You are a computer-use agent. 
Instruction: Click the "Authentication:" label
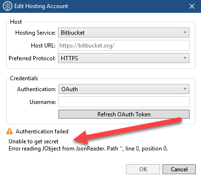pyautogui.click(x=37, y=89)
